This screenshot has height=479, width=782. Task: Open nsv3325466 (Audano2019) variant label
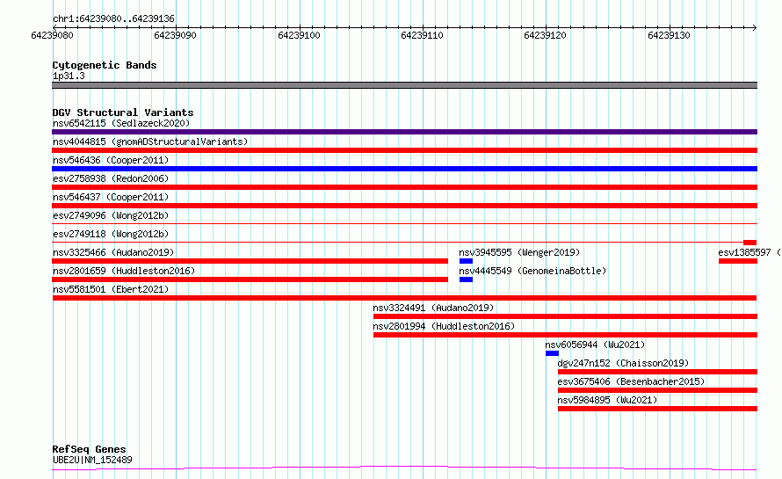(113, 252)
